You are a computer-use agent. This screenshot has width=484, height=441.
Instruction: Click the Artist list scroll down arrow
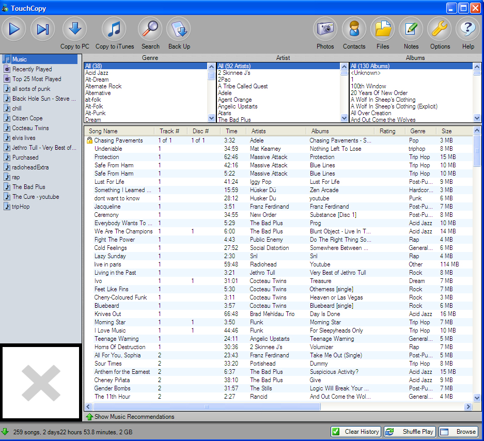pyautogui.click(x=344, y=118)
